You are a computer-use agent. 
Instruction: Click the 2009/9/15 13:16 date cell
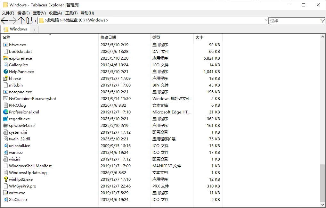tap(116, 146)
